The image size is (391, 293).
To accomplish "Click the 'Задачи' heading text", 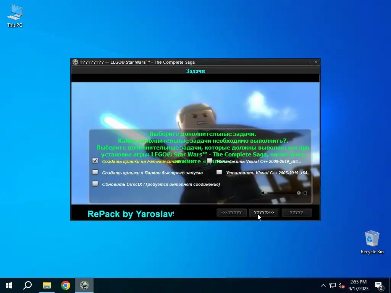I will tap(195, 71).
